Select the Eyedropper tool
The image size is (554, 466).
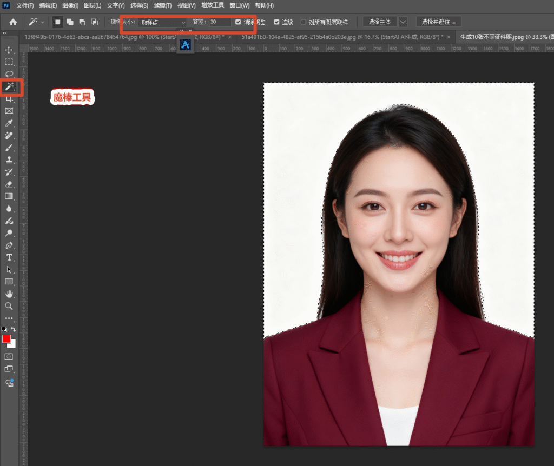pos(9,123)
